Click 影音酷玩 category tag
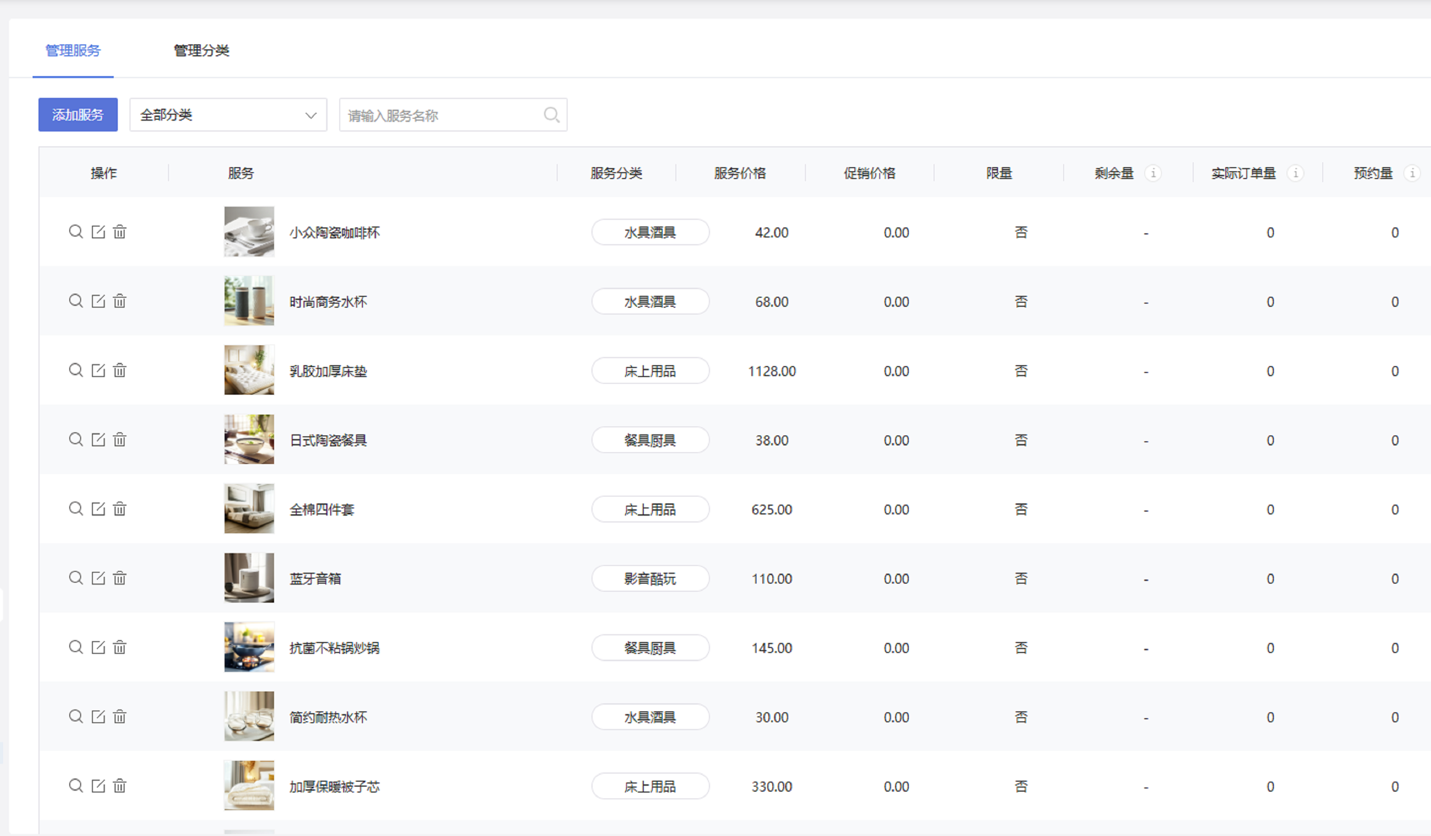The width and height of the screenshot is (1431, 836). (650, 579)
